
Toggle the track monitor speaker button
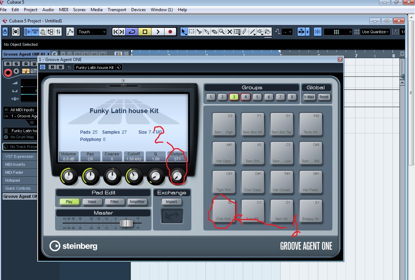coord(17,71)
